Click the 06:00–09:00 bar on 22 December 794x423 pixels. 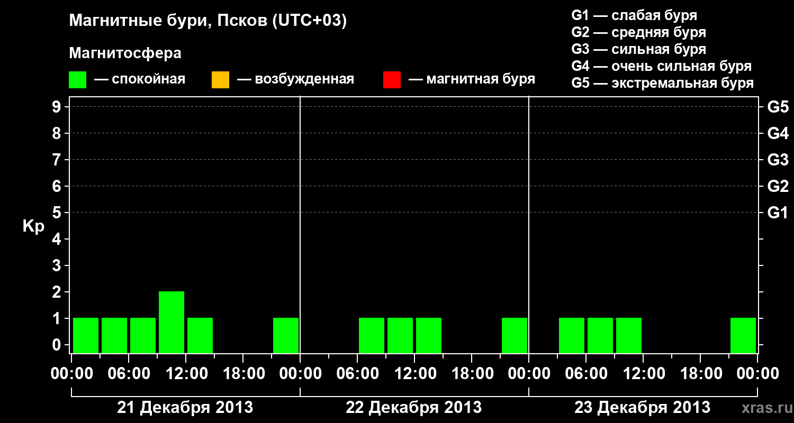[x=372, y=335]
